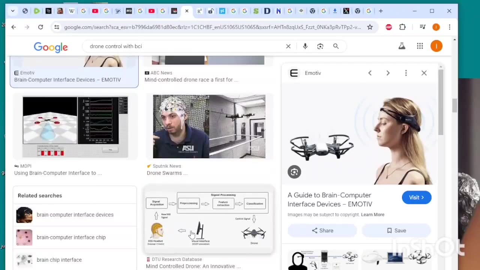This screenshot has height=270, width=480.
Task: Save the image using the Save button
Action: [x=396, y=231]
